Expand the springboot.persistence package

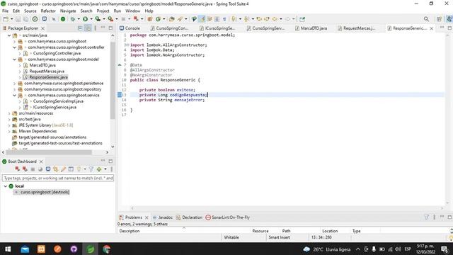pyautogui.click(x=14, y=84)
